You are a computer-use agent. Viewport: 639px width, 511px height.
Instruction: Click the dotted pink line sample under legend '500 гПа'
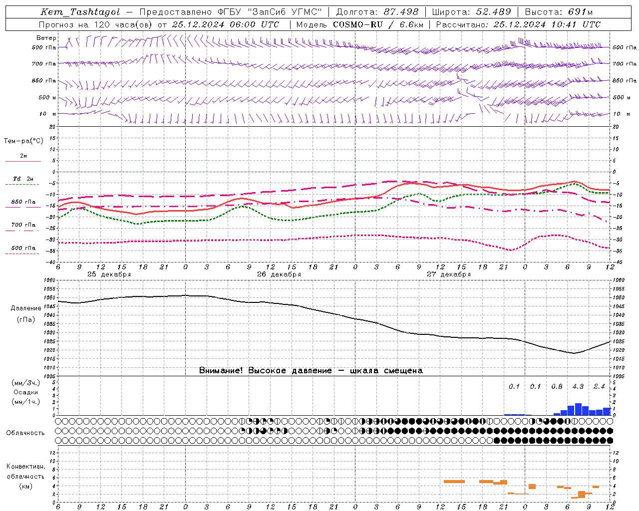[x=23, y=254]
